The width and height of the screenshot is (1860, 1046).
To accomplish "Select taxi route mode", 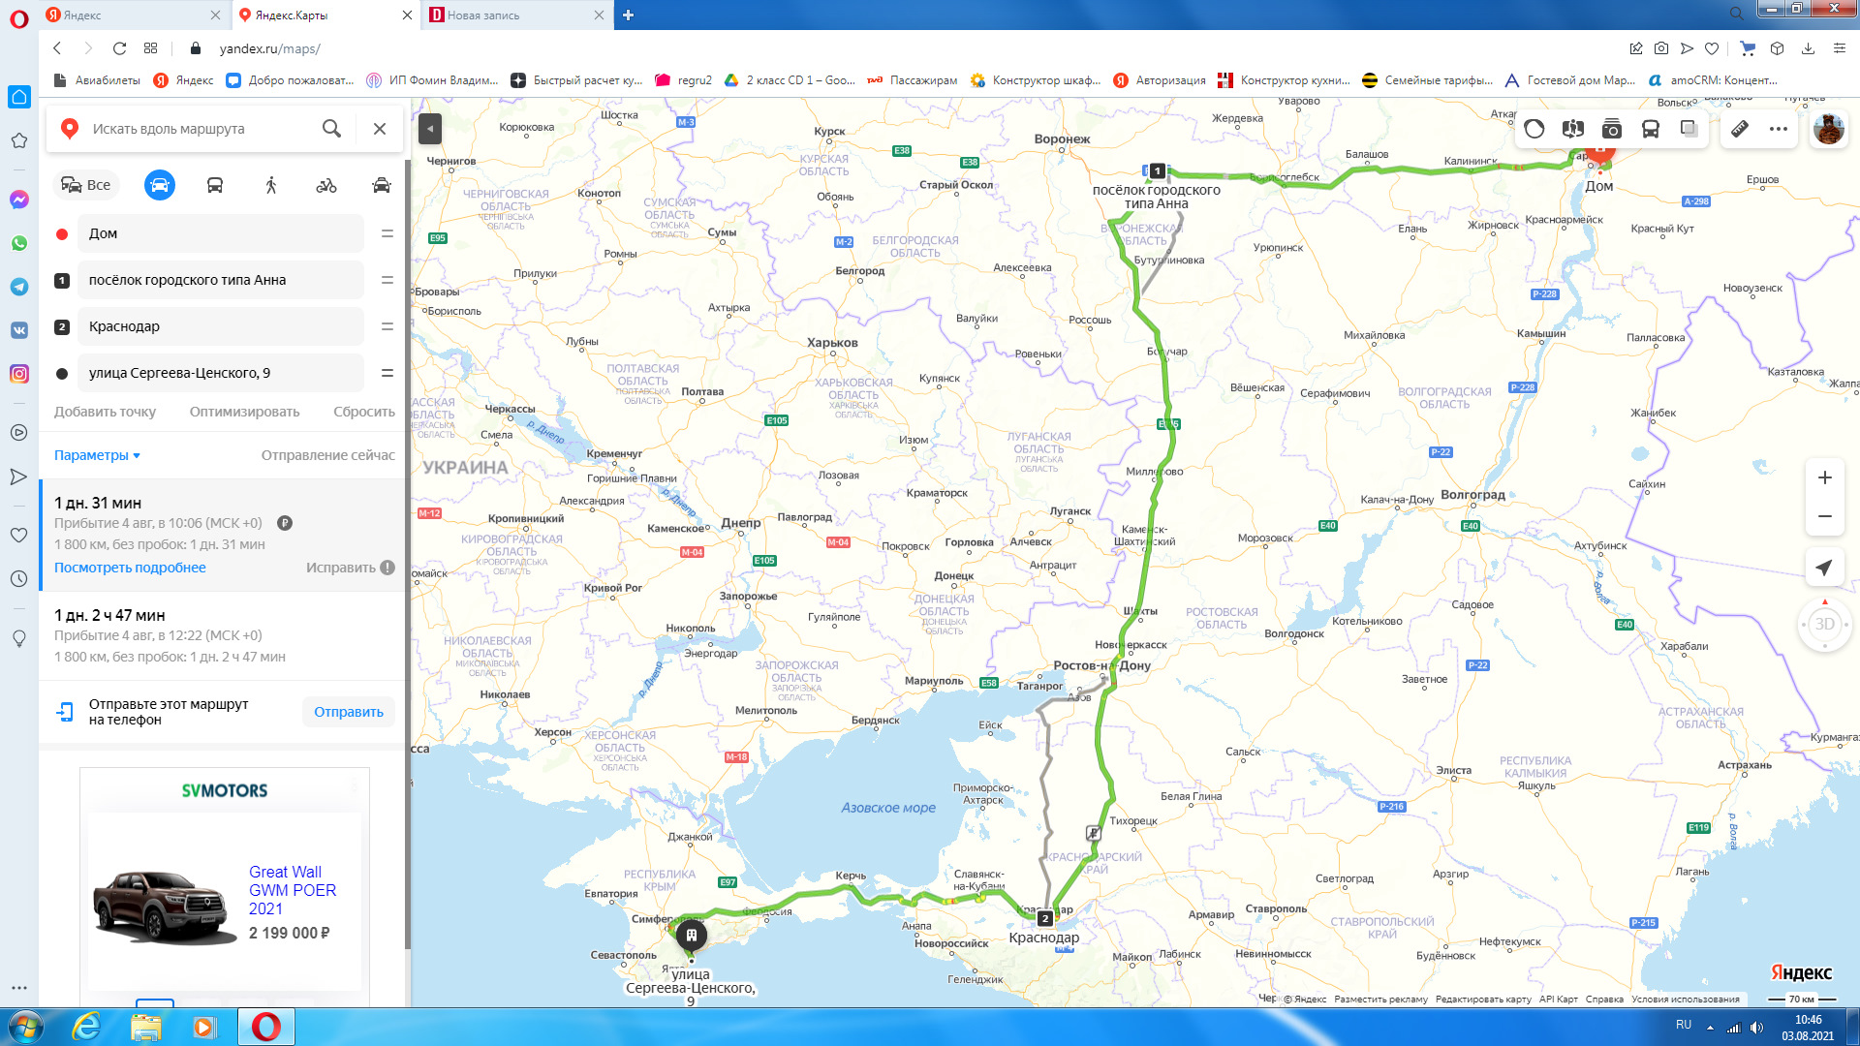I will pyautogui.click(x=382, y=185).
